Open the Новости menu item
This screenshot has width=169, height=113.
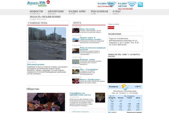pyautogui.click(x=36, y=12)
